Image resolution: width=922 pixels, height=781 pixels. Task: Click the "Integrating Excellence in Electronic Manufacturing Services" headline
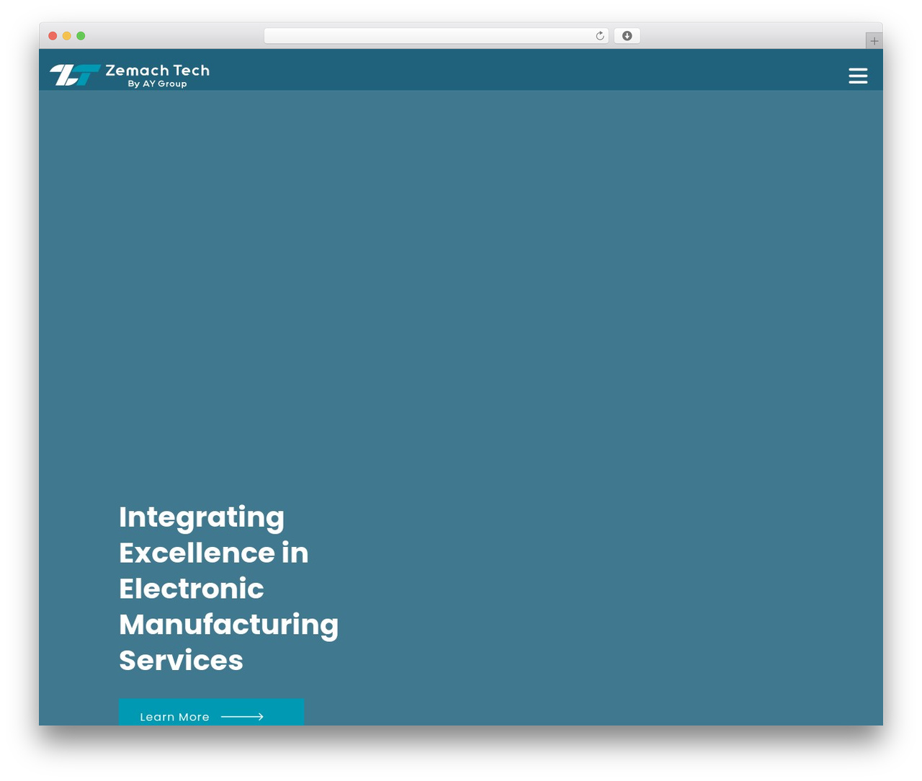tap(228, 589)
